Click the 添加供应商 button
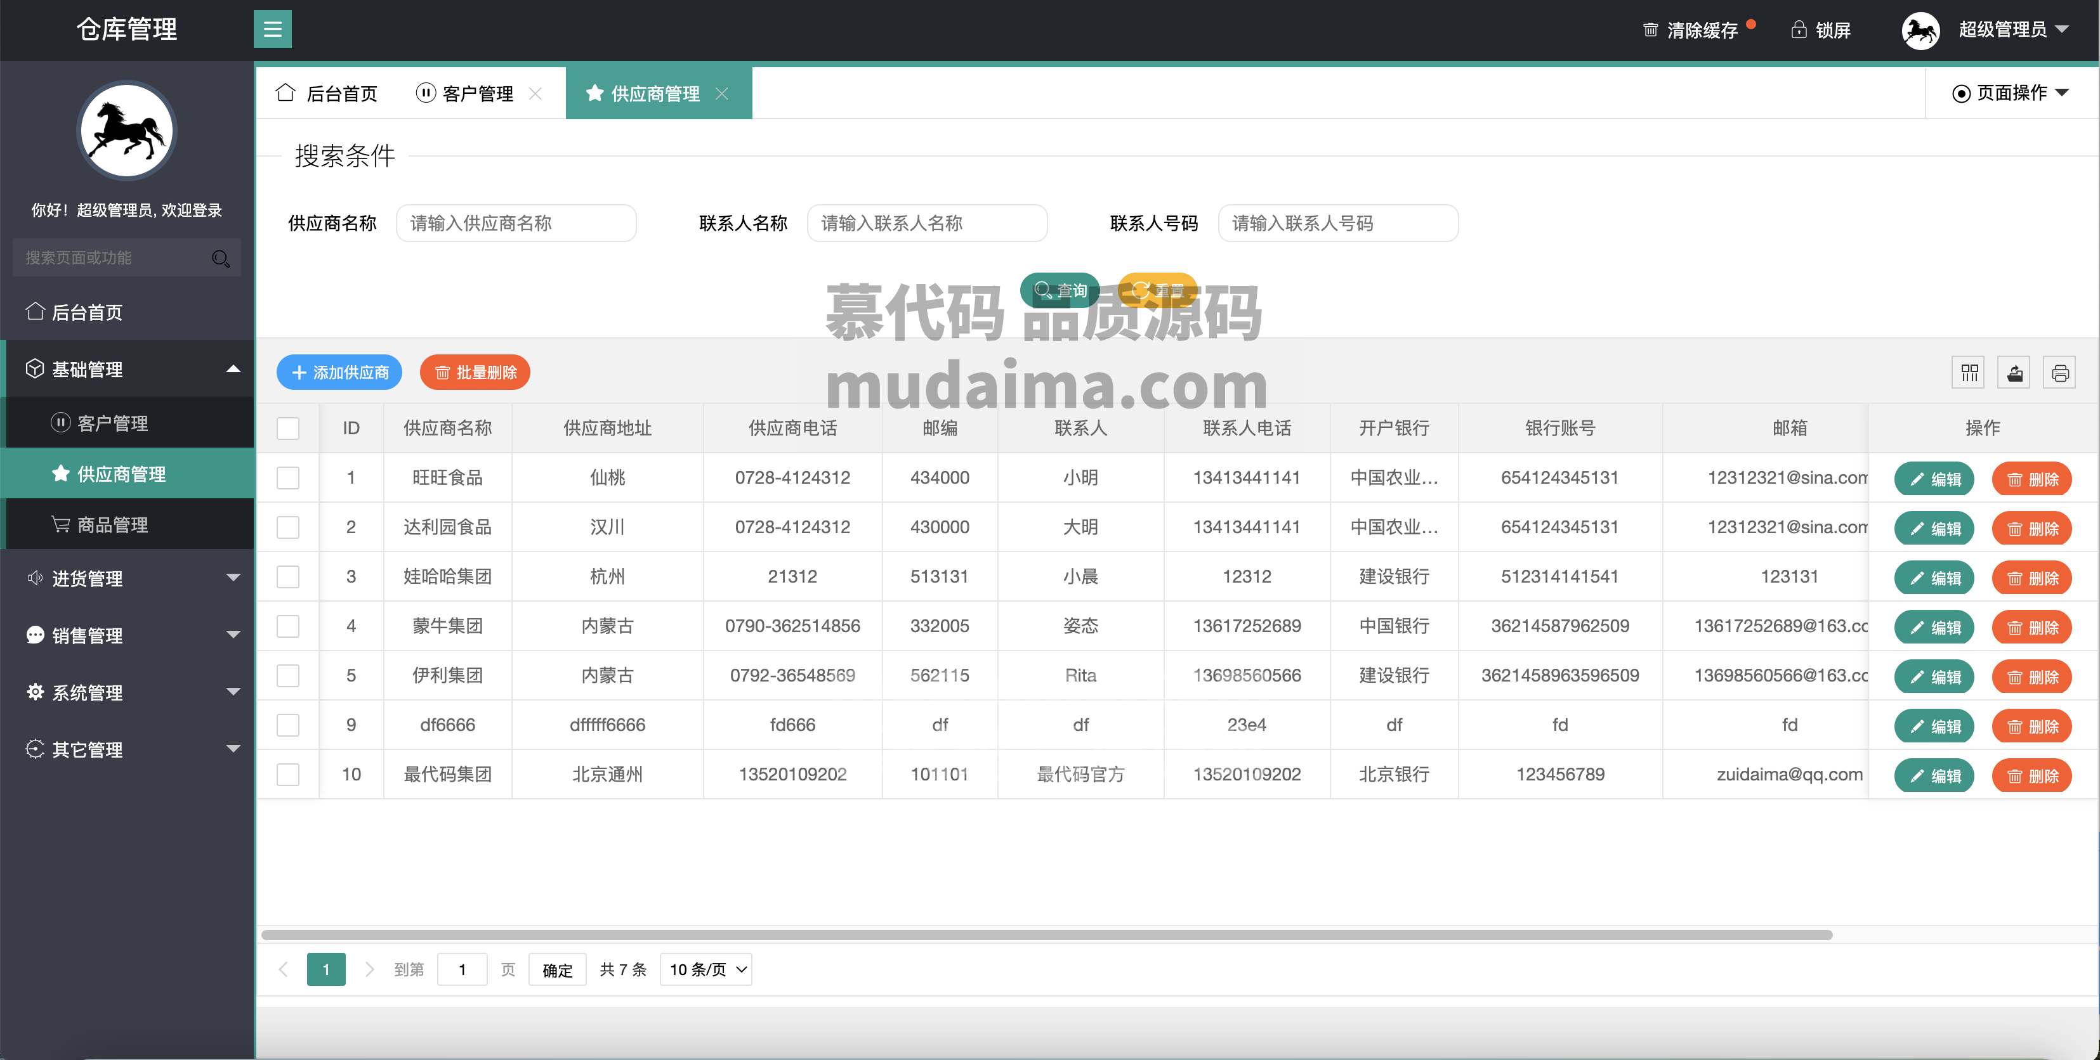 [x=339, y=372]
